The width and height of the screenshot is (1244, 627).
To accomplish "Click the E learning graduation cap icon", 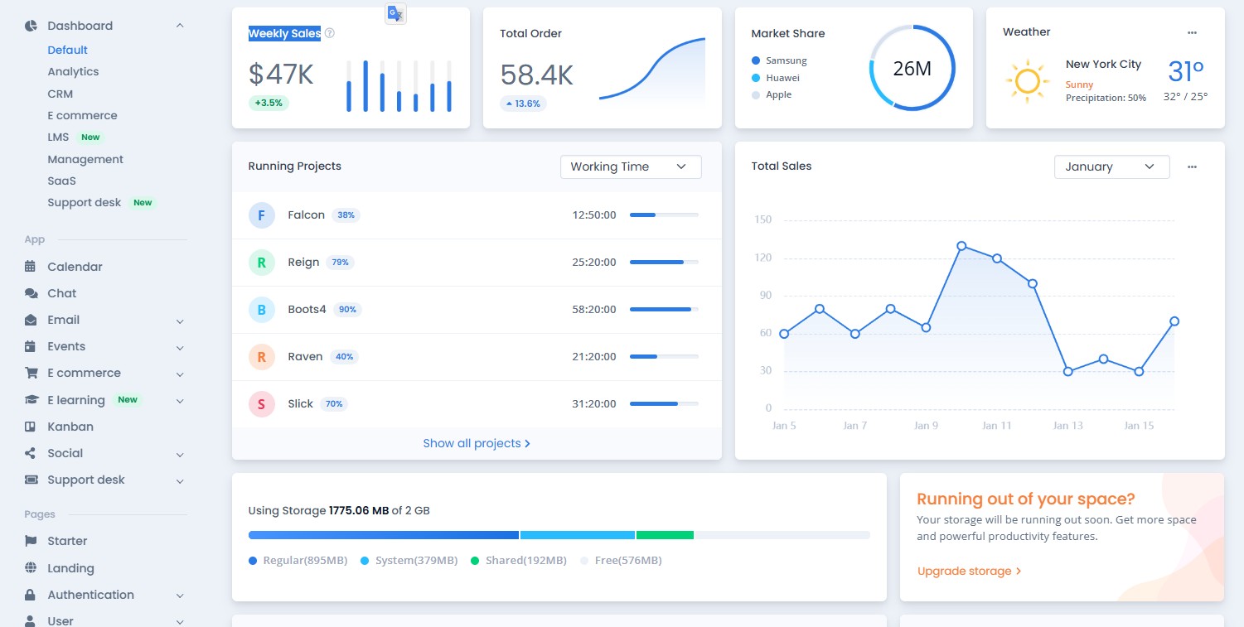I will (x=31, y=400).
